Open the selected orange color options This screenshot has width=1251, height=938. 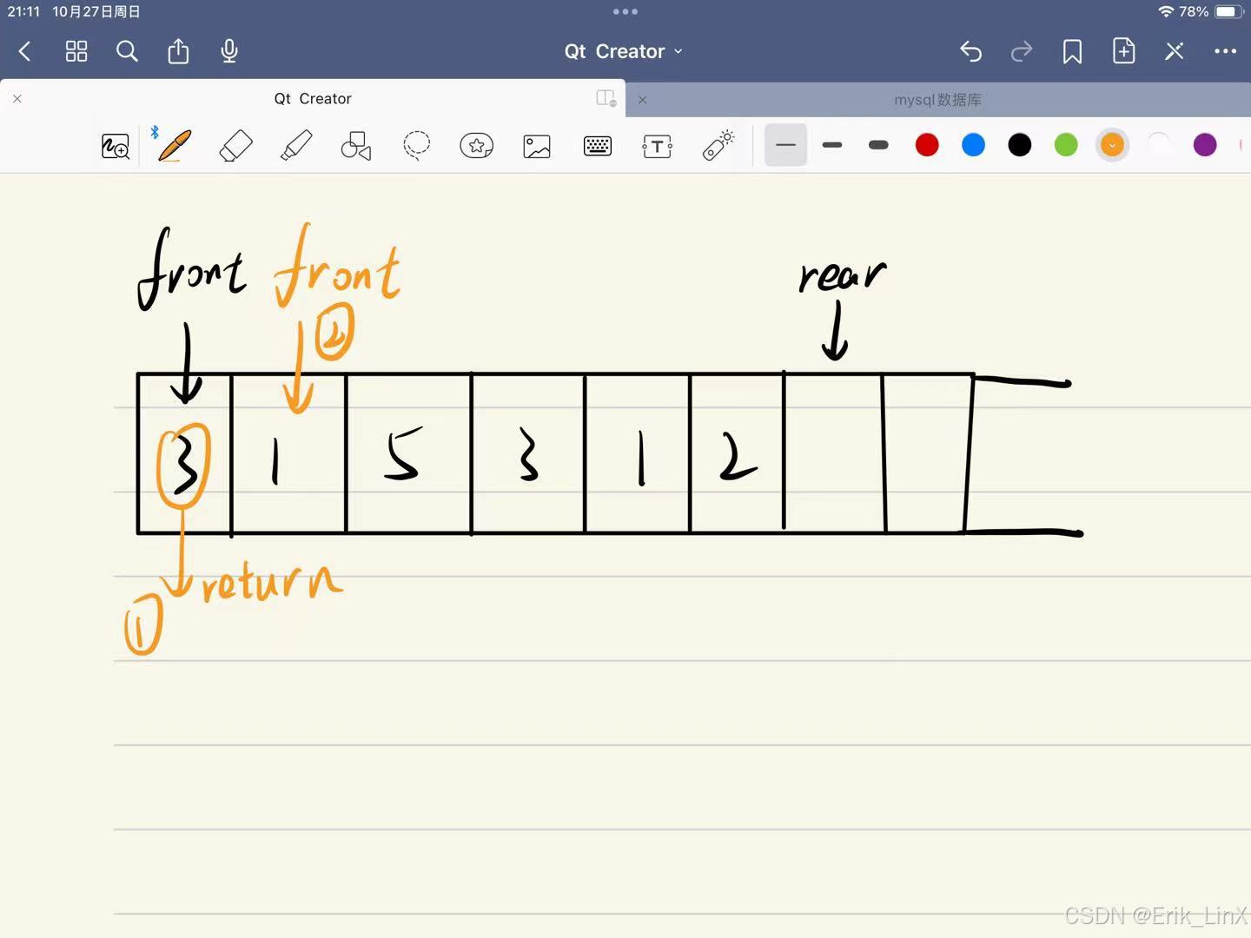(x=1112, y=145)
